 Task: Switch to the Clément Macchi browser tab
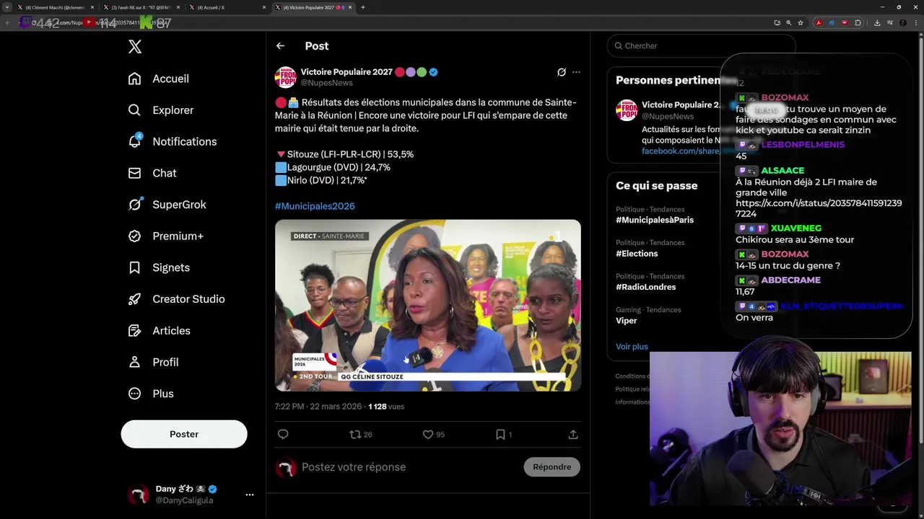coord(55,7)
